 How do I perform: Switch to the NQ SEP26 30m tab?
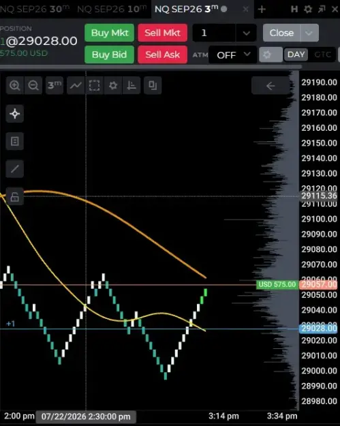point(35,9)
